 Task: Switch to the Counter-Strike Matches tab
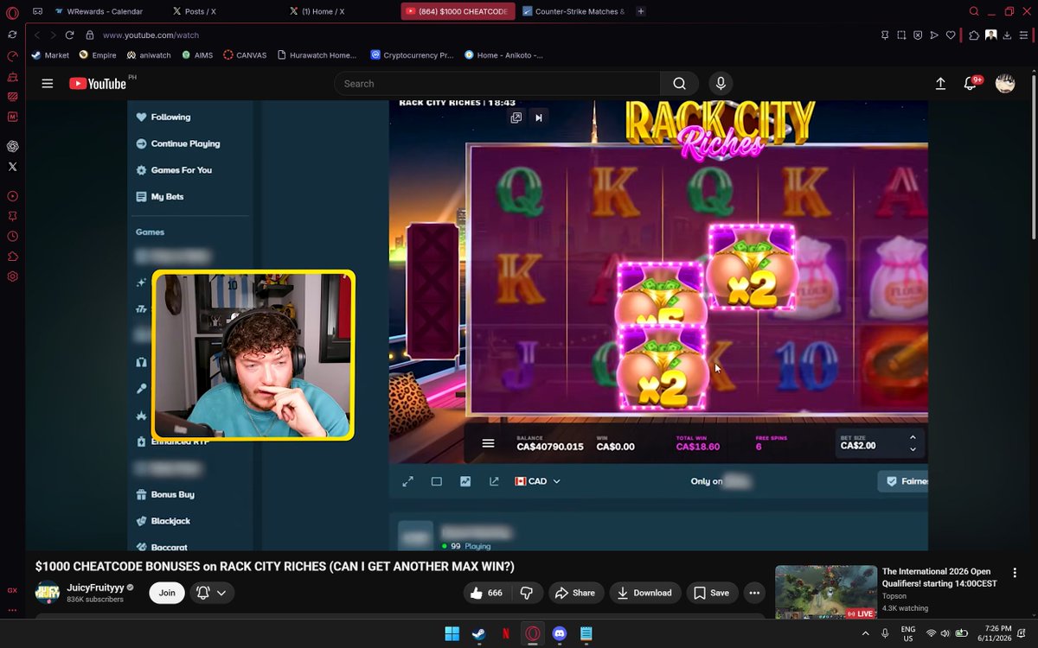[x=573, y=11]
